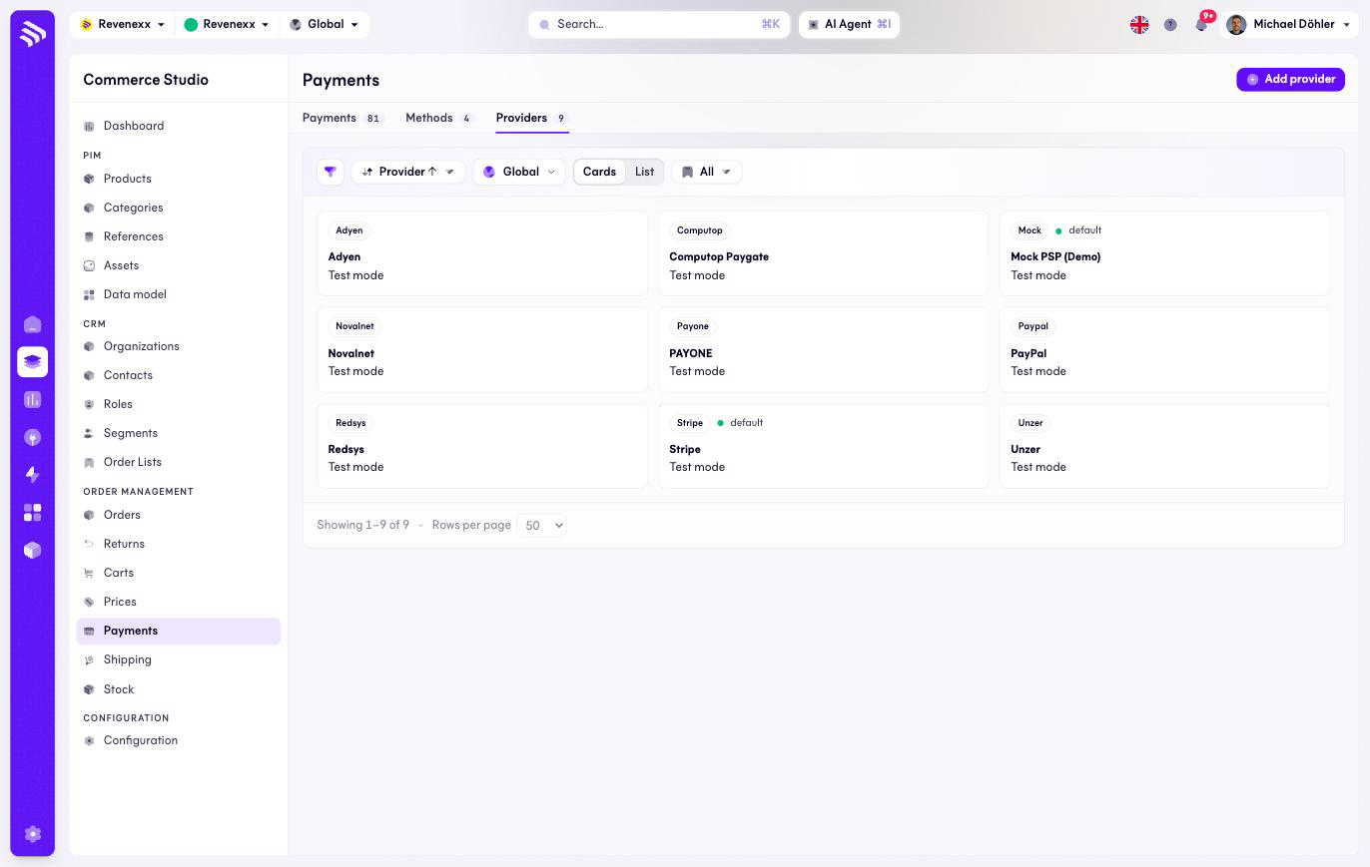
Task: Open the home icon in the purple rail
Action: (x=32, y=324)
